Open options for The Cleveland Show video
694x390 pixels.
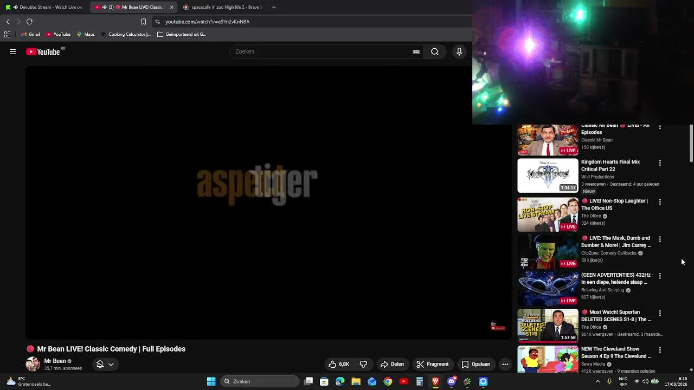(660, 350)
